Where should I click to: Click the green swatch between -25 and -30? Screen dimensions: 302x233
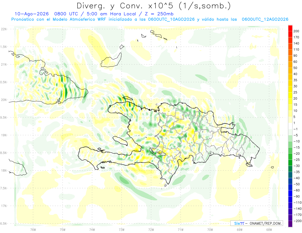point(290,163)
